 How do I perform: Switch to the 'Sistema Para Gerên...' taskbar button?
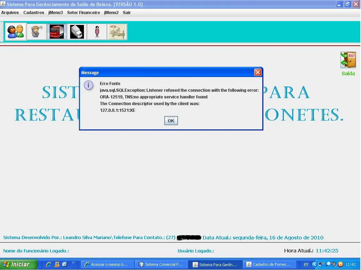[215, 264]
